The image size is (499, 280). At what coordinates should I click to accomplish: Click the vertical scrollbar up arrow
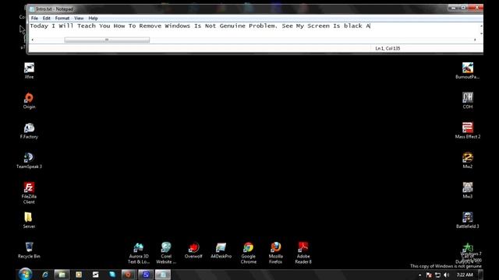coord(481,26)
